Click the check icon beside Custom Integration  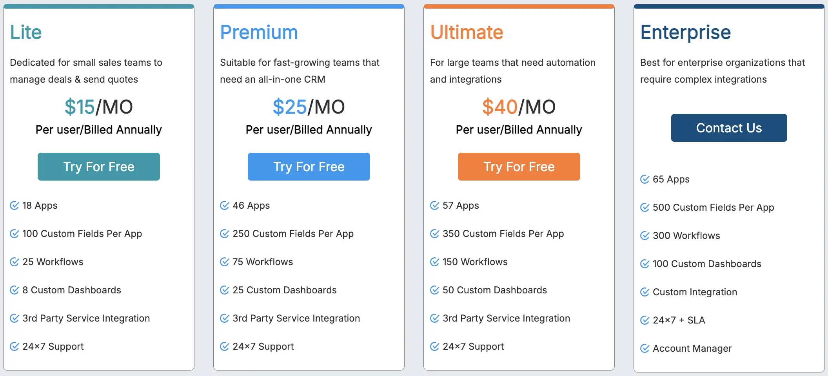click(x=645, y=292)
